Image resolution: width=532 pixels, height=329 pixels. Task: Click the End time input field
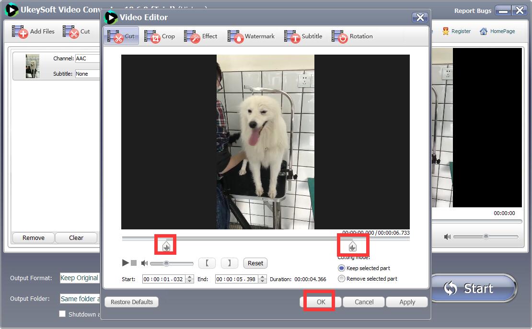[237, 279]
